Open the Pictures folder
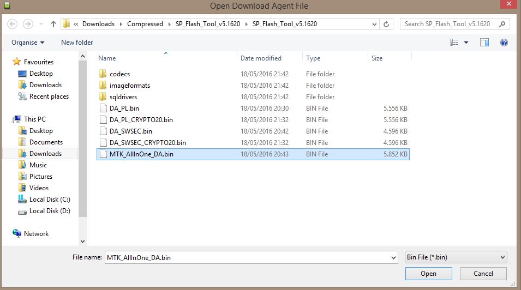 pyautogui.click(x=40, y=177)
